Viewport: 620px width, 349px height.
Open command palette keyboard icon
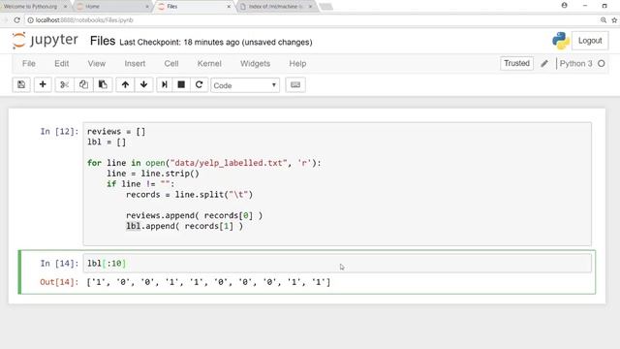pyautogui.click(x=295, y=84)
